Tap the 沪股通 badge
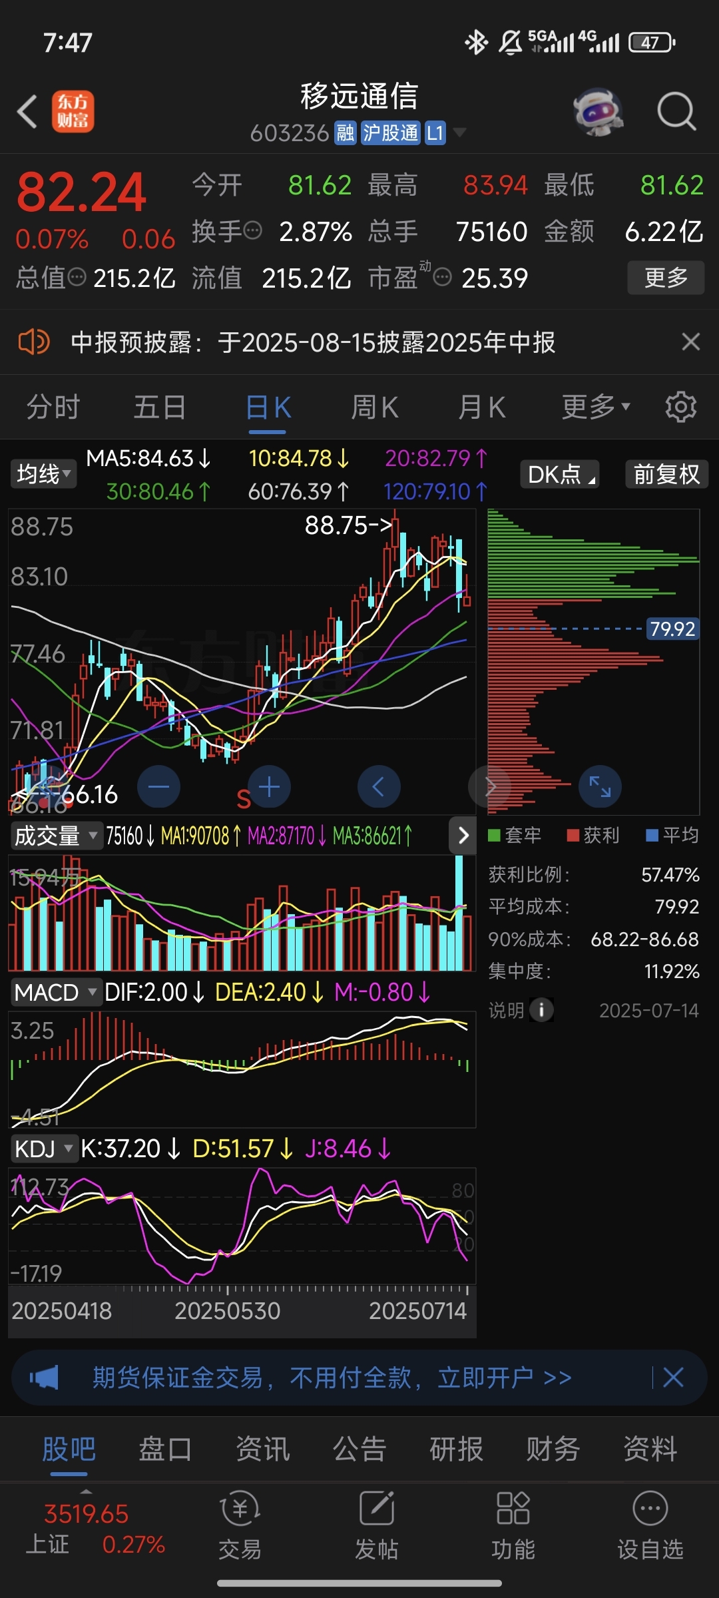 pyautogui.click(x=391, y=133)
